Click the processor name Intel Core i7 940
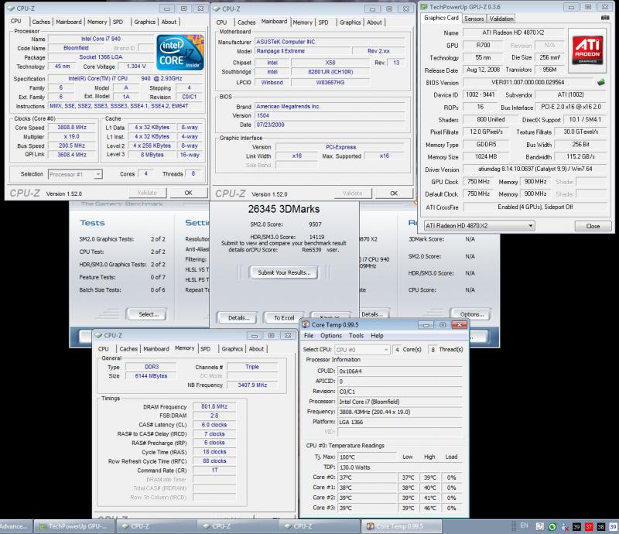619x534 pixels. pyautogui.click(x=101, y=39)
